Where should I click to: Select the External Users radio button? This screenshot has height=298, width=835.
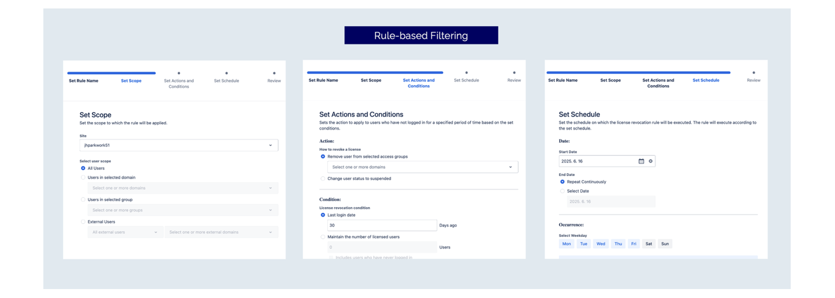83,222
